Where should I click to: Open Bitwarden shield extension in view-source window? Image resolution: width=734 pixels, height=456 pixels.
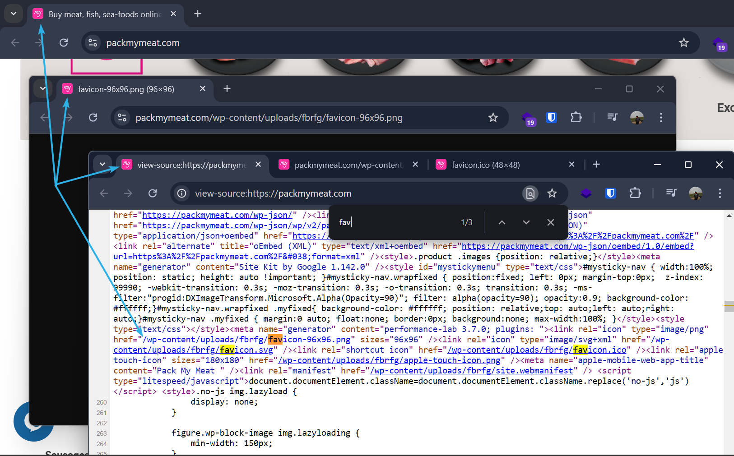coord(611,193)
